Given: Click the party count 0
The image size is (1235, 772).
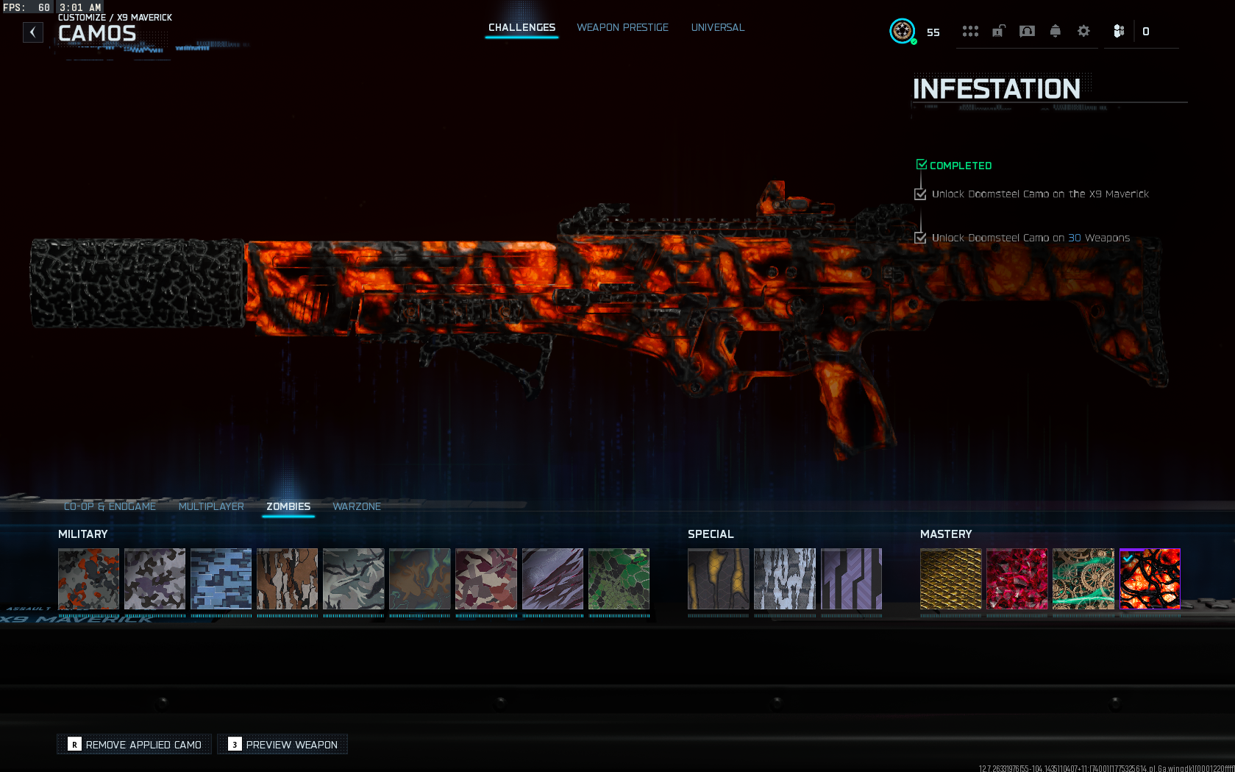Looking at the screenshot, I should pos(1146,32).
